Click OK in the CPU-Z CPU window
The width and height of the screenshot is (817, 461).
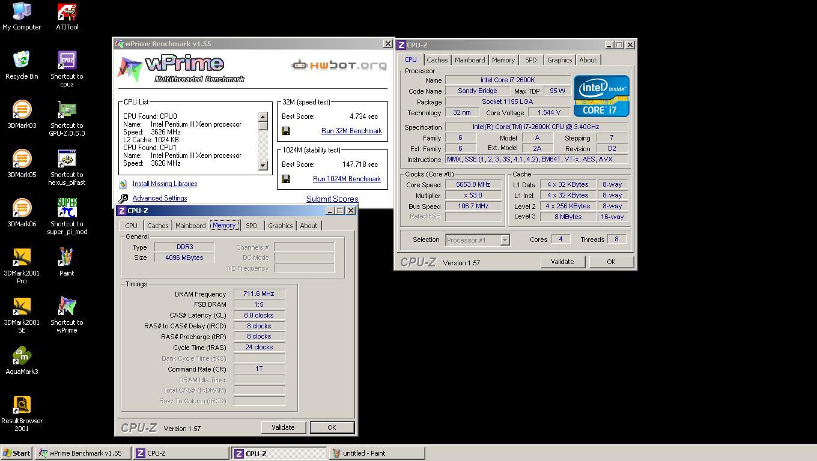click(x=611, y=262)
